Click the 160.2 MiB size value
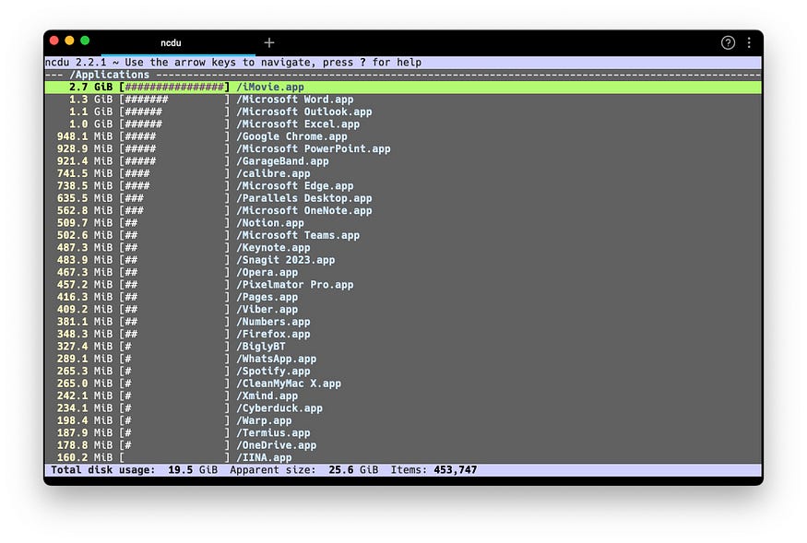This screenshot has height=543, width=807. tap(85, 457)
